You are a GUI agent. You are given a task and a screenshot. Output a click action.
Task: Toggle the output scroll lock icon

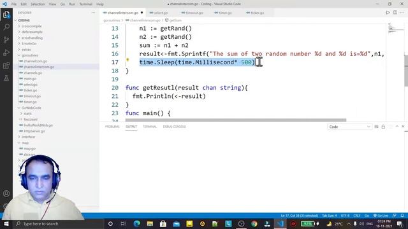[383, 127]
